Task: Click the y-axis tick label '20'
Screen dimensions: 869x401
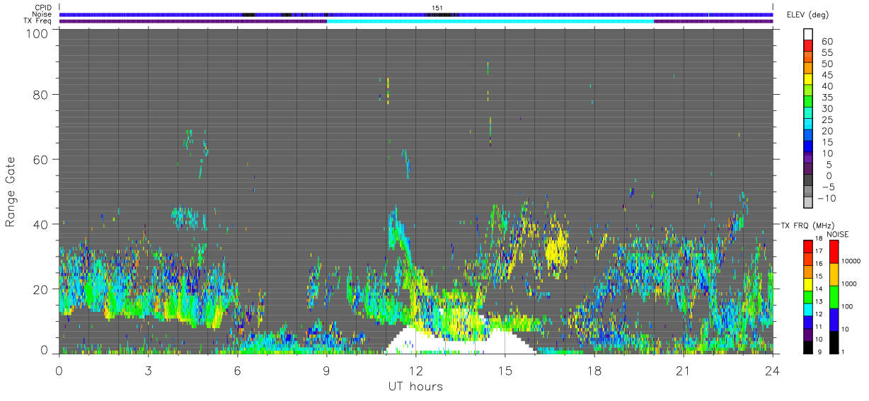Action: point(40,289)
